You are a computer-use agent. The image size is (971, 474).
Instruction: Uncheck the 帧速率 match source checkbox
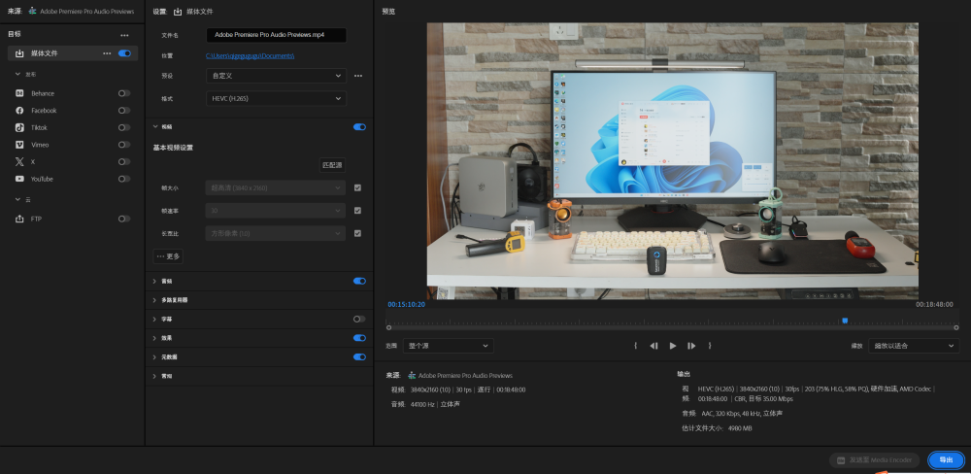[x=357, y=211]
